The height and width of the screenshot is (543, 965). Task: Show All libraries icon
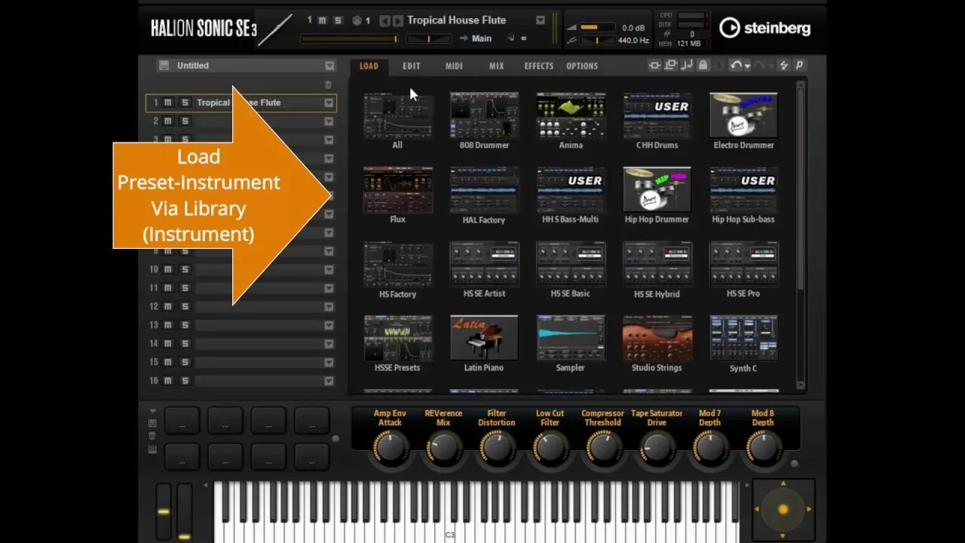tap(397, 115)
